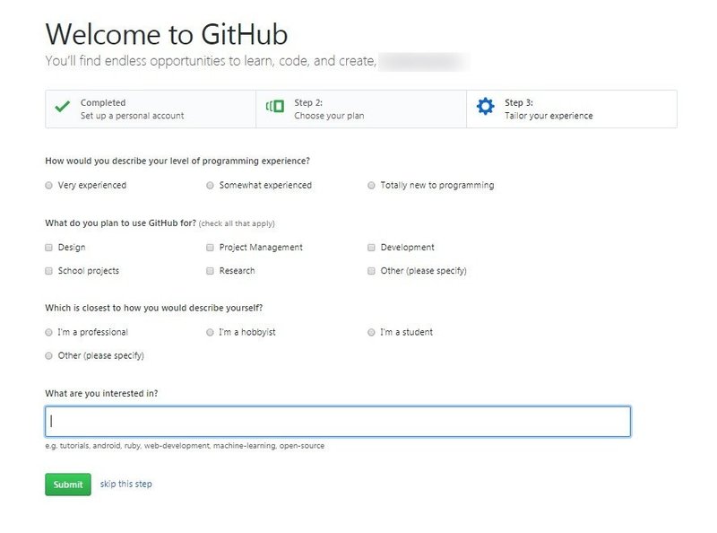Check Other (please specify) usage checkbox

click(371, 270)
